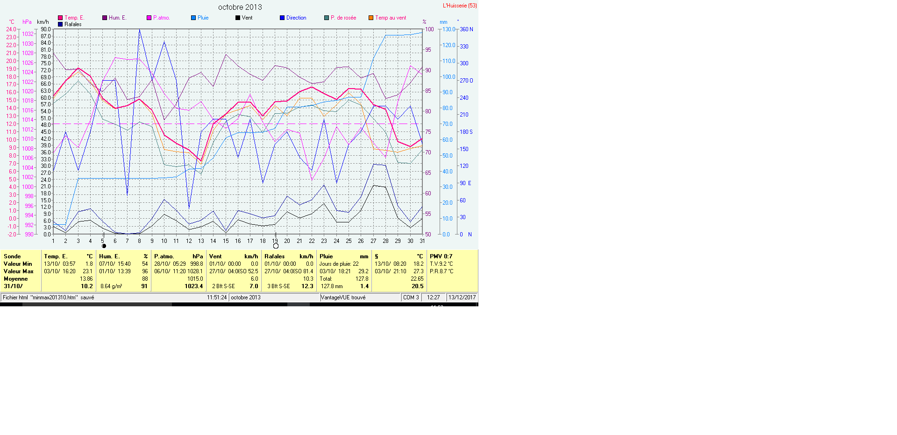Click the 'octobre 2013' chart title

tap(240, 7)
